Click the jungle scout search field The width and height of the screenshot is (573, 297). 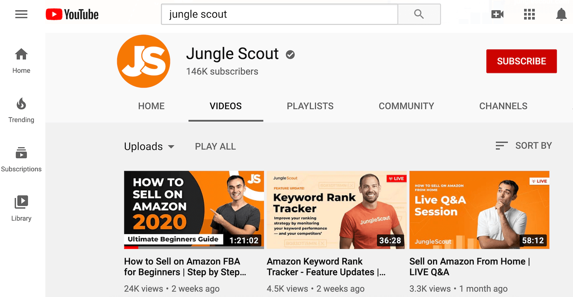tap(279, 14)
